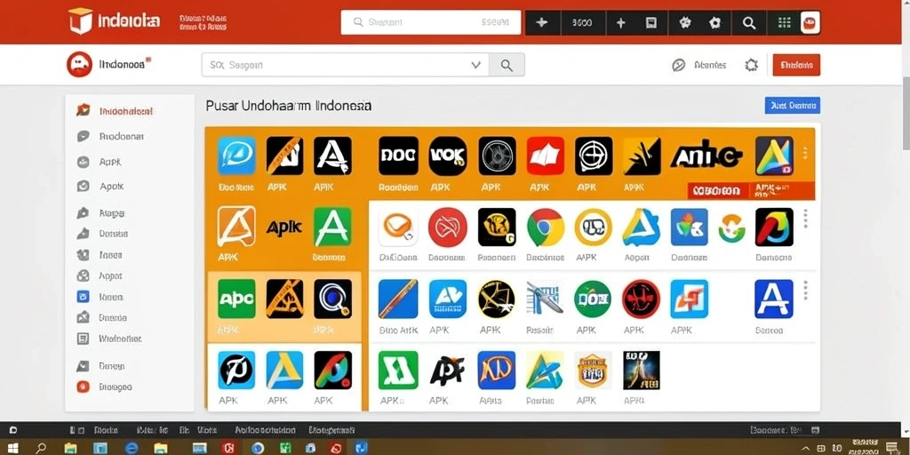The height and width of the screenshot is (455, 910).
Task: Open the three-dot menu beside Chrome icon row
Action: [805, 219]
